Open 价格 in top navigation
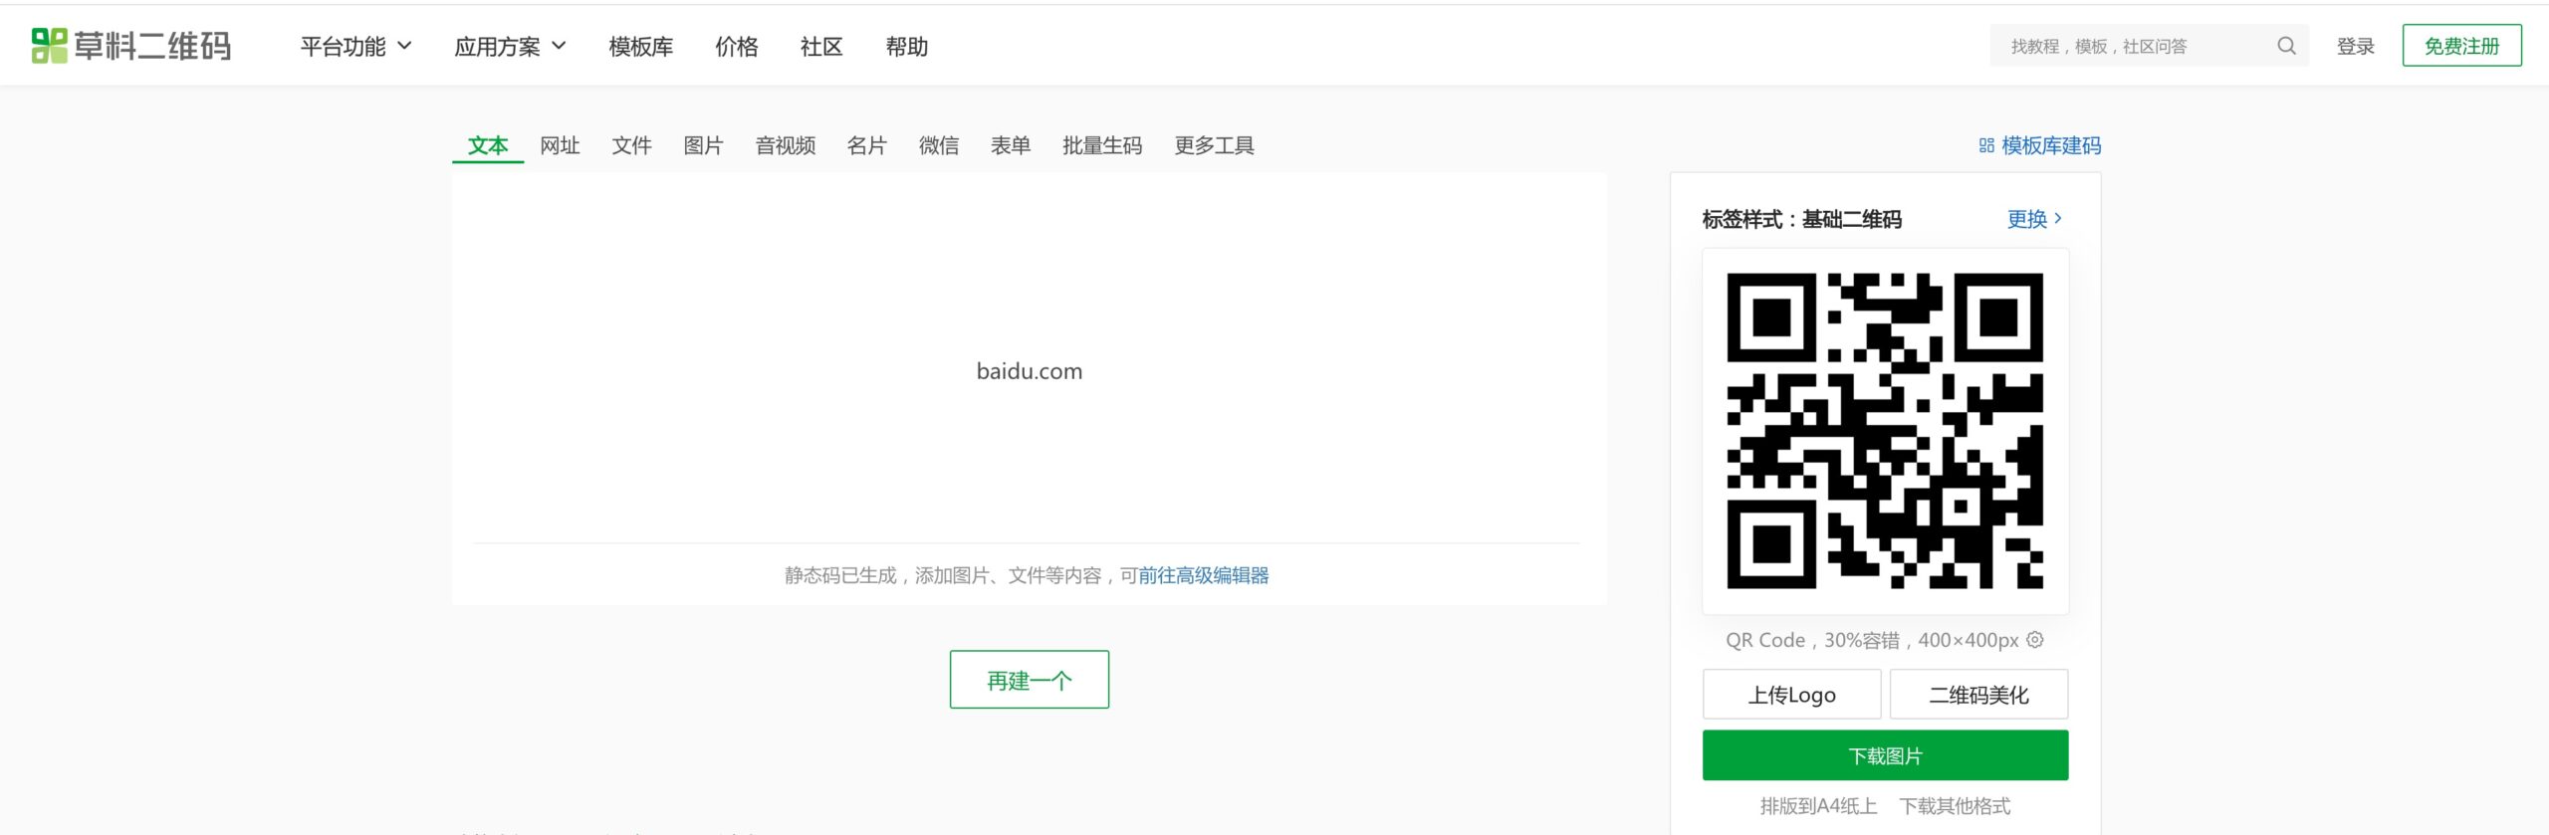Screen dimensions: 2549x835 (737, 46)
